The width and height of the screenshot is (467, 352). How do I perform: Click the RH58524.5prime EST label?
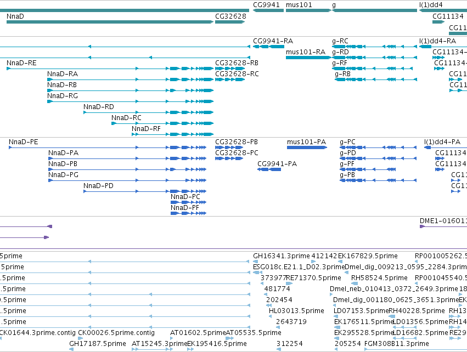(379, 278)
